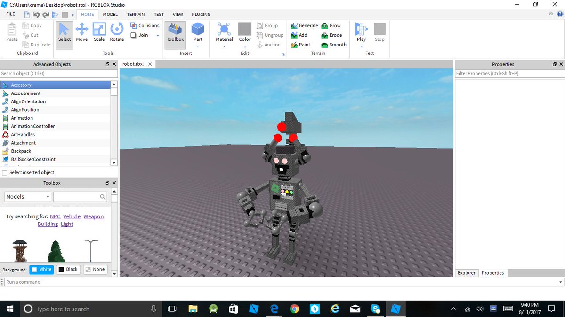
Task: Switch to the MODEL ribbon tab
Action: (x=110, y=15)
